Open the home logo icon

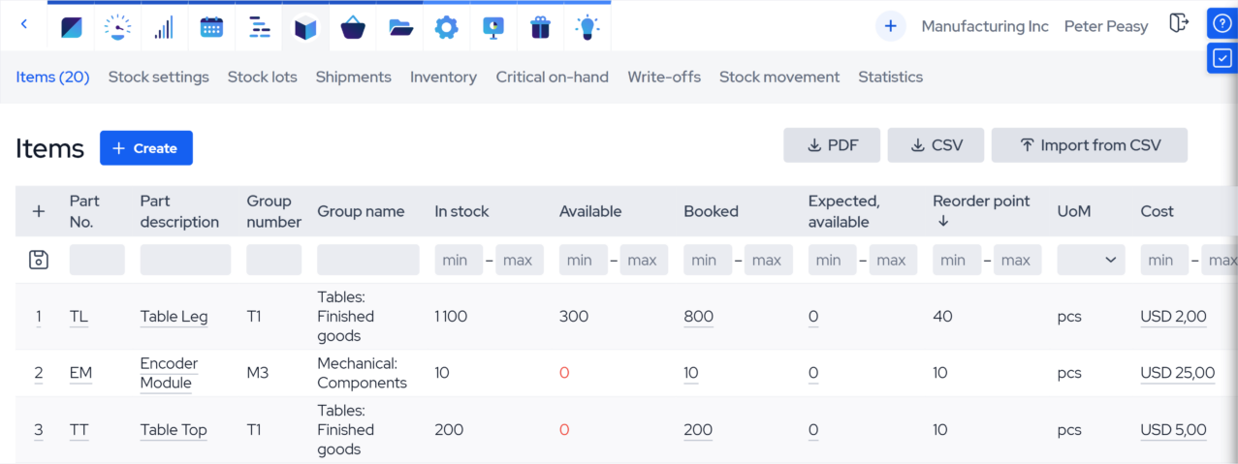[x=72, y=27]
